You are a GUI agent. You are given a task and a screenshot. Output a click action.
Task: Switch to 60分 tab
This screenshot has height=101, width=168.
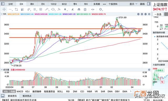pos(64,4)
